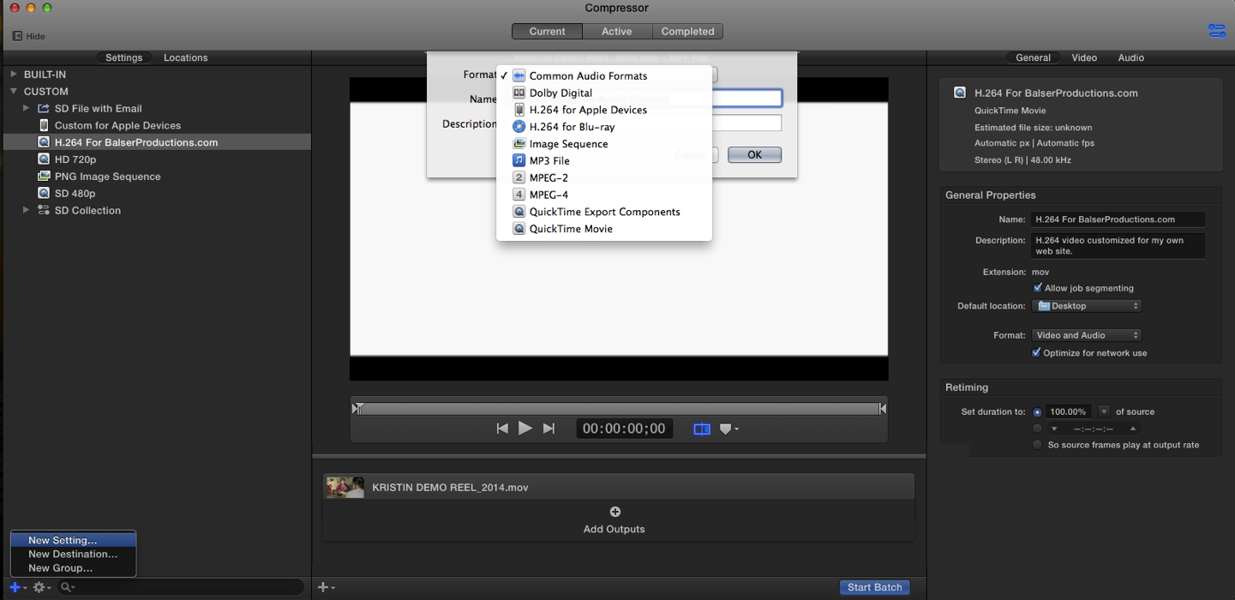Switch to the Active tab
Viewport: 1235px width, 600px height.
pos(616,32)
